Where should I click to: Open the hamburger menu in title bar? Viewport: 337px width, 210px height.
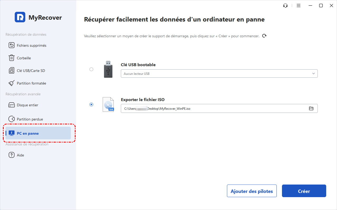coord(299,6)
